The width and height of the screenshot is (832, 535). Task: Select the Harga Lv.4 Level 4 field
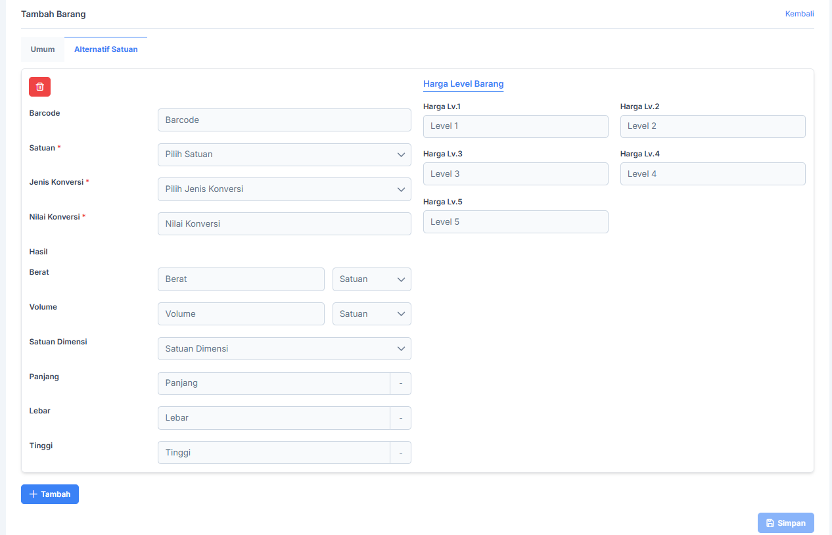click(x=712, y=174)
